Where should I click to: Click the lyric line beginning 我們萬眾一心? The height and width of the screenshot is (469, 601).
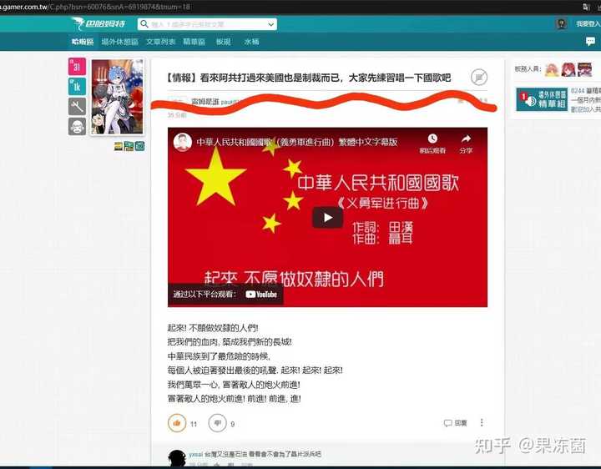coord(234,385)
